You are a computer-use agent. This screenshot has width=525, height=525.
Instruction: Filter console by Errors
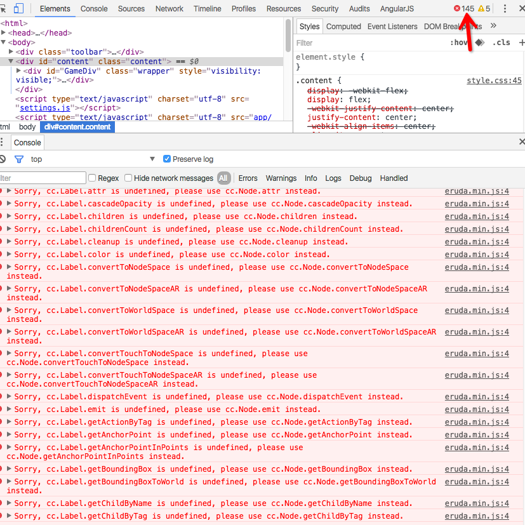(248, 178)
